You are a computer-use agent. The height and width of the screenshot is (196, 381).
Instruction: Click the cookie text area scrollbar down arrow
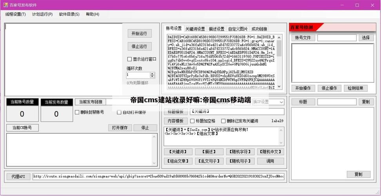point(279,87)
